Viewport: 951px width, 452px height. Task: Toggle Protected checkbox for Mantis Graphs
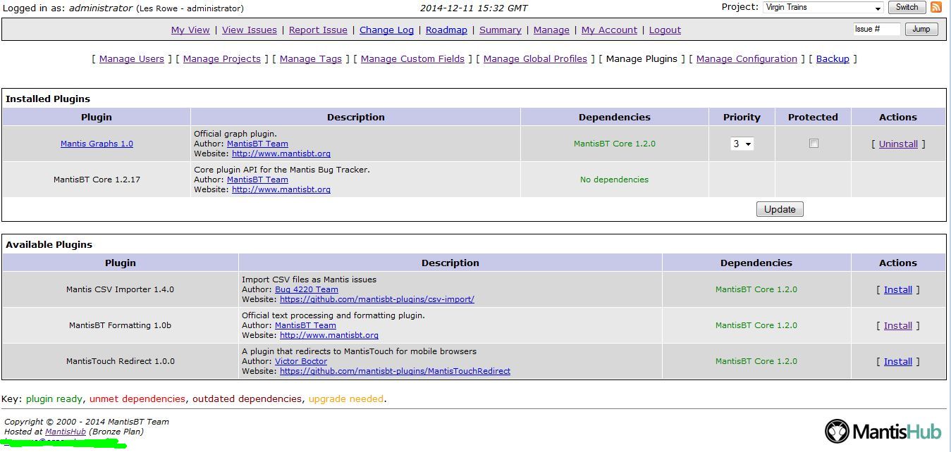tap(814, 144)
